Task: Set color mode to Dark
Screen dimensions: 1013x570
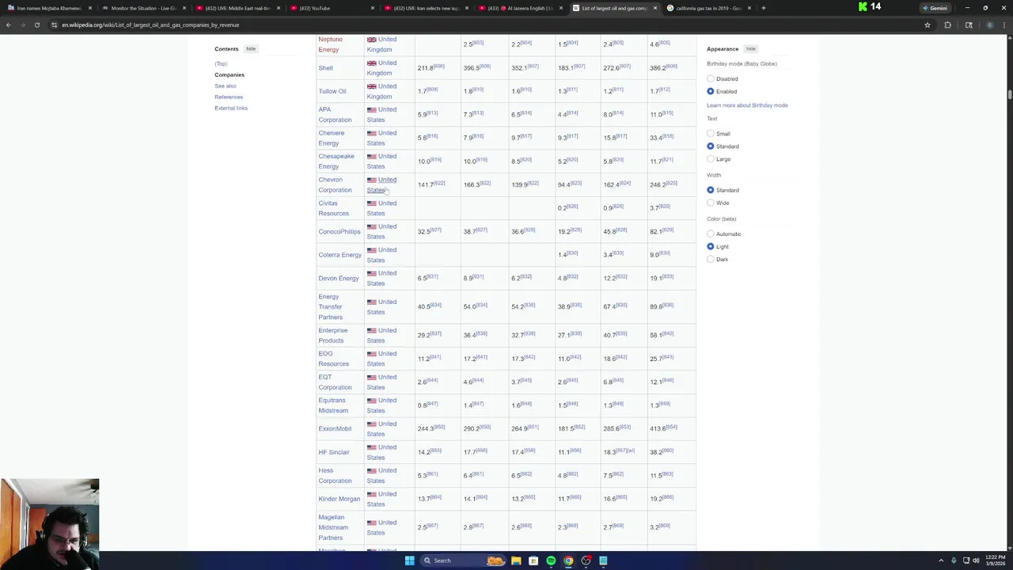Action: coord(711,260)
